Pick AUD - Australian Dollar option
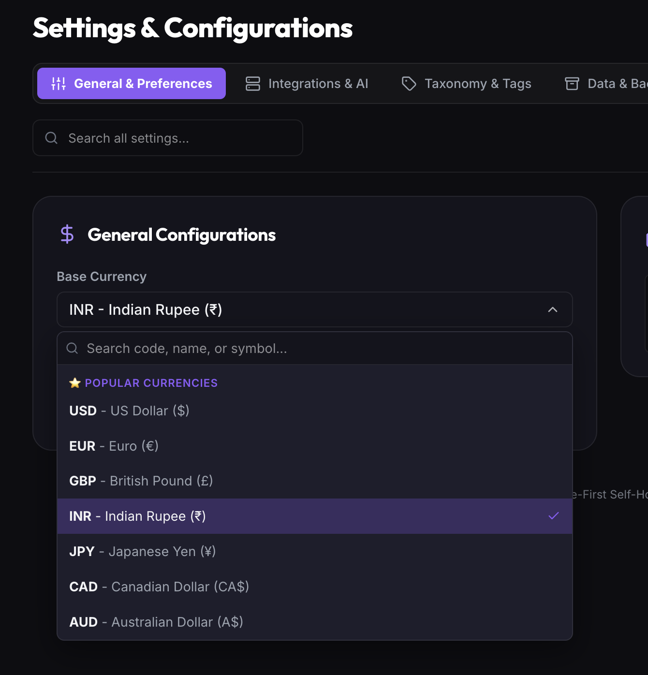 (x=315, y=622)
